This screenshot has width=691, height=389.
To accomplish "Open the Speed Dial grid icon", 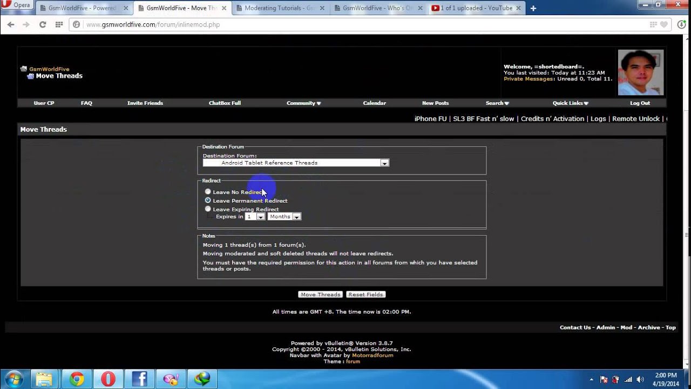I will (x=59, y=24).
